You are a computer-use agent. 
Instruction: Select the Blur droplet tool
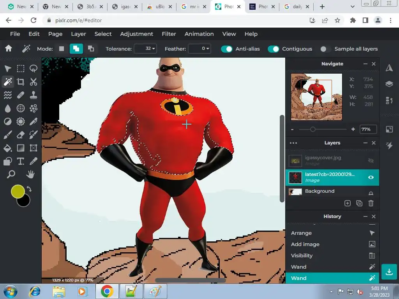[x=8, y=108]
